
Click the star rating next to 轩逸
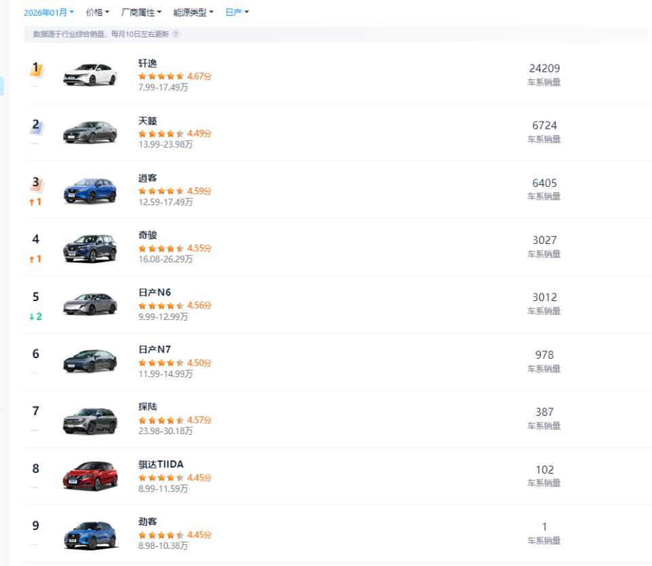pos(161,76)
